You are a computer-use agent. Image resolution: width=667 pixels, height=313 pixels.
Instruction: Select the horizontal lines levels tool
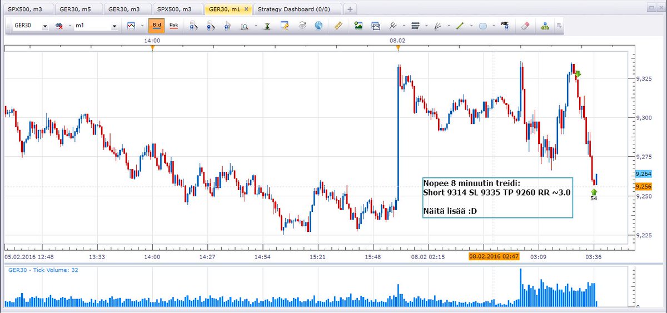(x=415, y=26)
